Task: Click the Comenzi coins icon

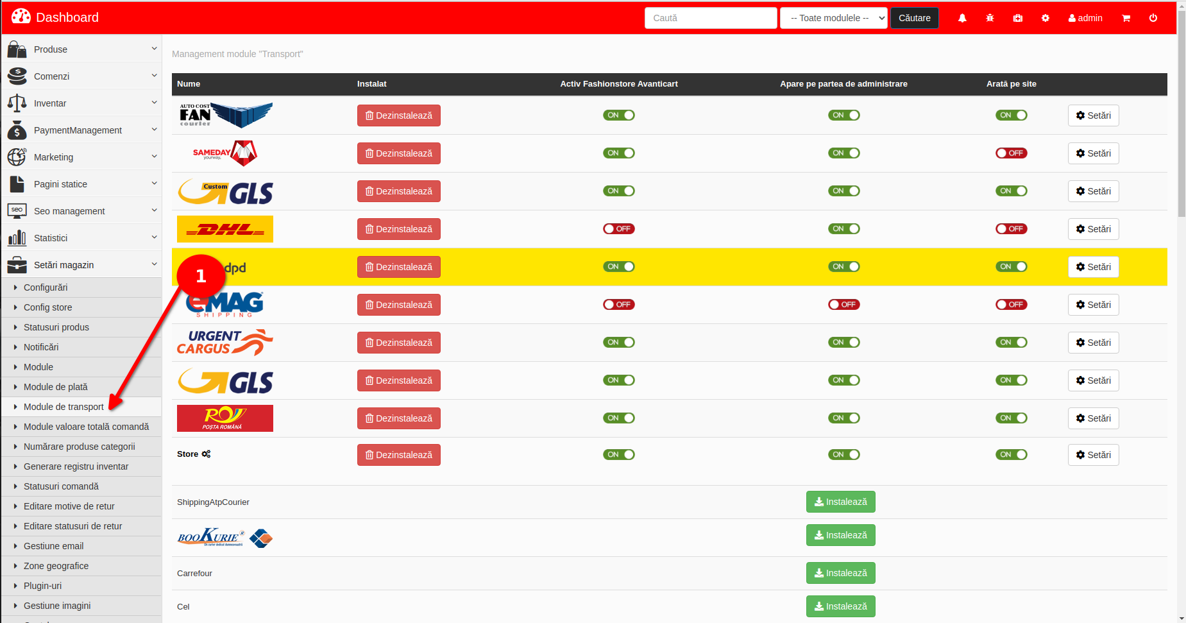Action: tap(17, 76)
